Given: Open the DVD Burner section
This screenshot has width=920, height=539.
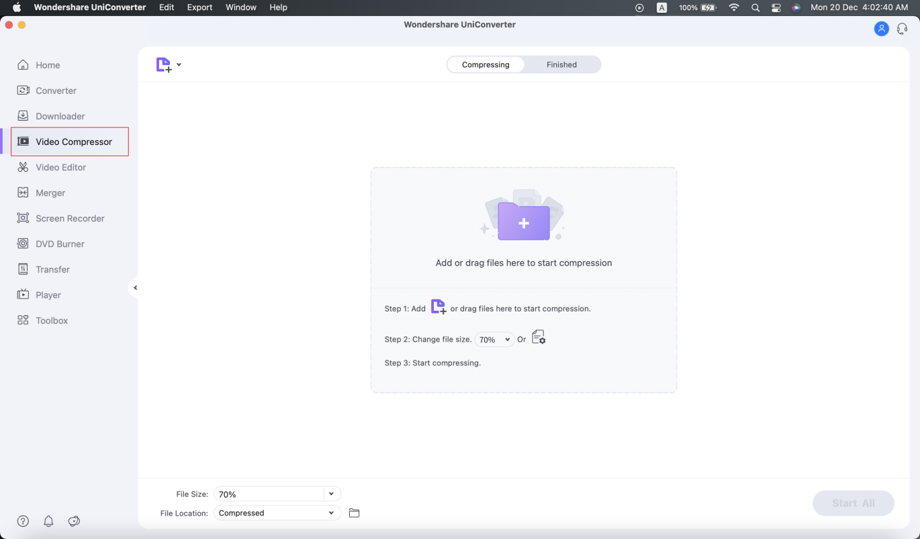Looking at the screenshot, I should click(x=50, y=244).
